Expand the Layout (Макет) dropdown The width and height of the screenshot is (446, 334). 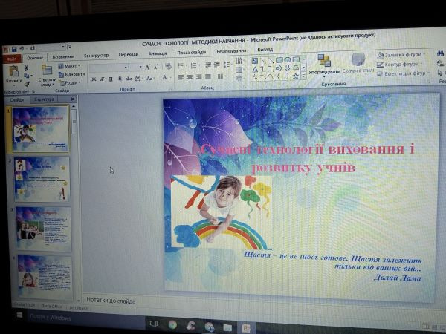tap(69, 66)
